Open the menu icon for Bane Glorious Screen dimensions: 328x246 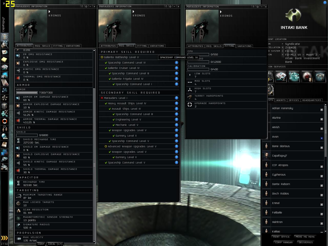pyautogui.click(x=322, y=148)
